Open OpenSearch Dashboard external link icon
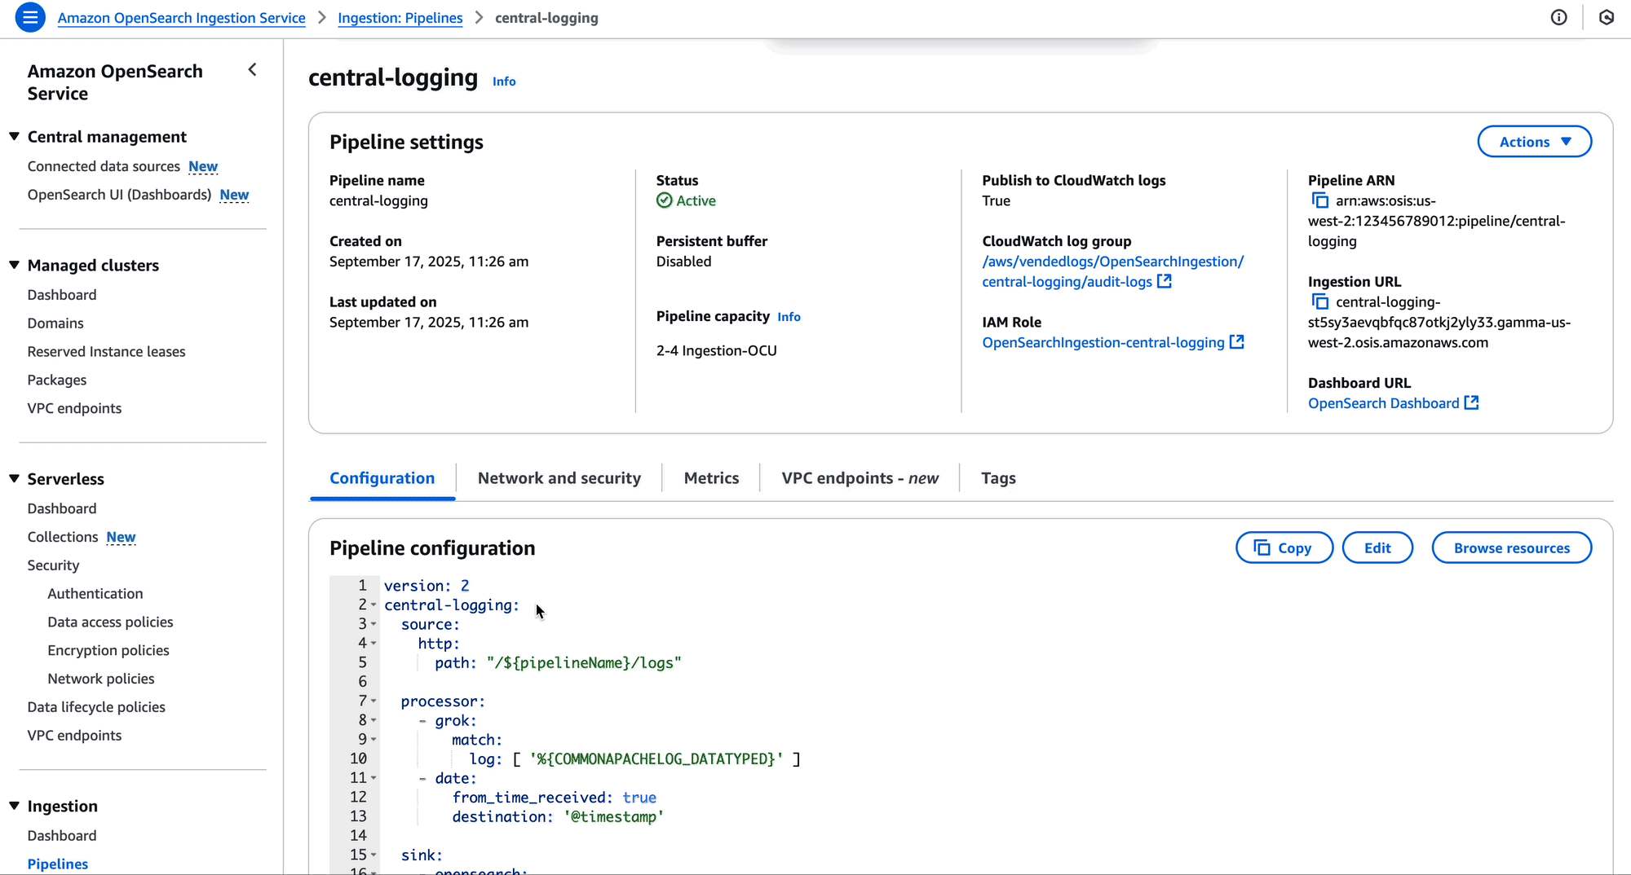The image size is (1631, 875). coord(1472,403)
